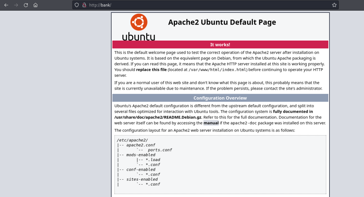
Task: Click the insecure connection padlock icon
Action: pyautogui.click(x=84, y=5)
